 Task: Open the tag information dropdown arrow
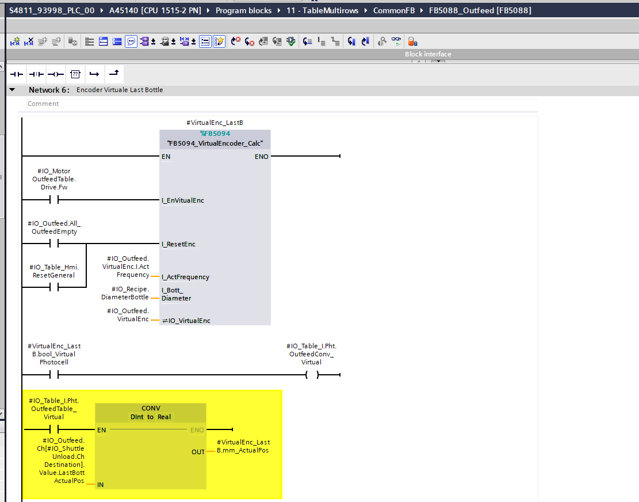(173, 41)
